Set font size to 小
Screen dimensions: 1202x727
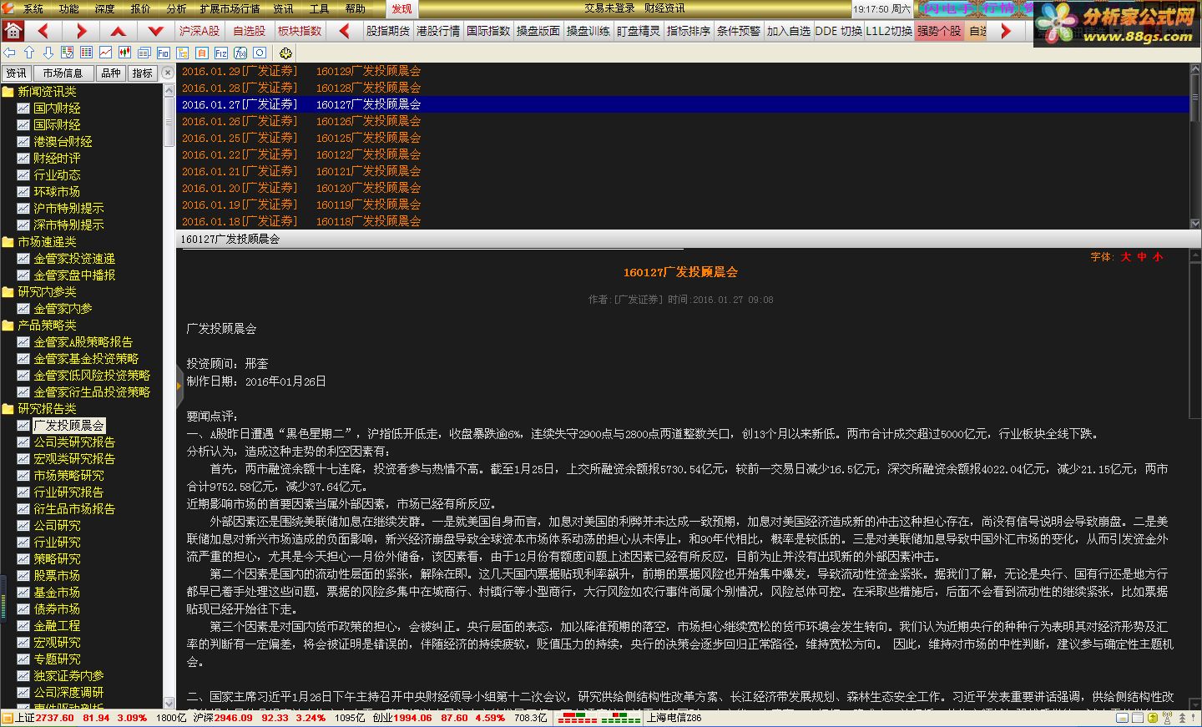coord(1157,257)
